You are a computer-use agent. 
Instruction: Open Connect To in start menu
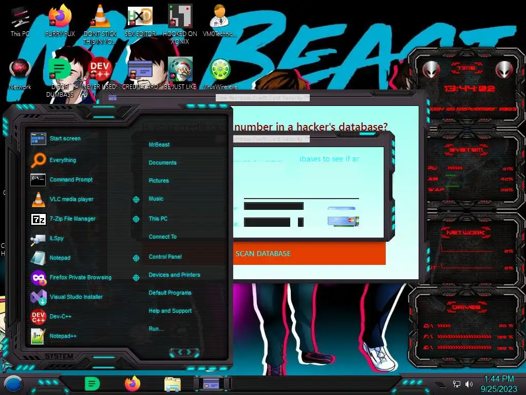point(163,237)
